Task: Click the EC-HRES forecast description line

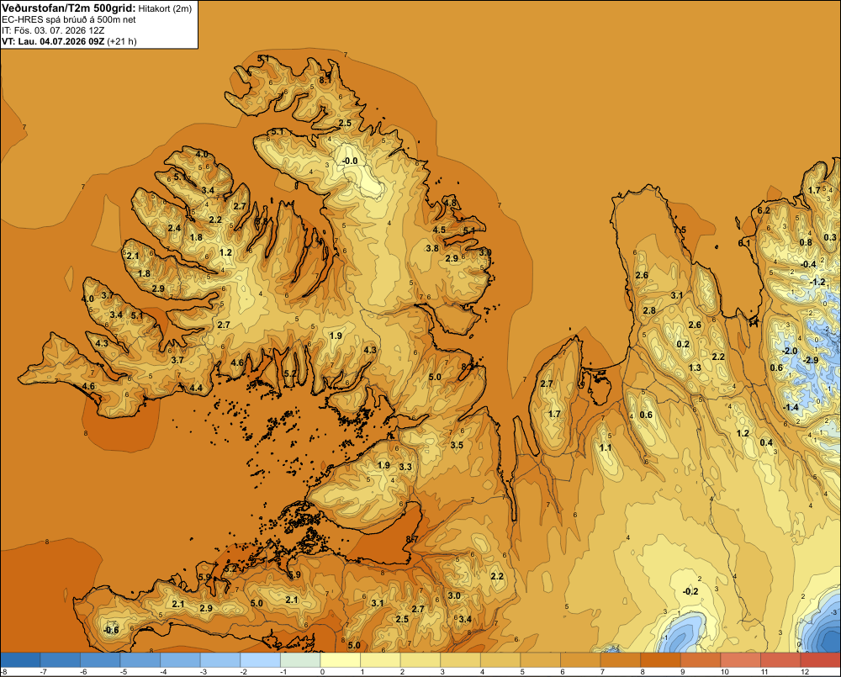Action: coord(69,20)
